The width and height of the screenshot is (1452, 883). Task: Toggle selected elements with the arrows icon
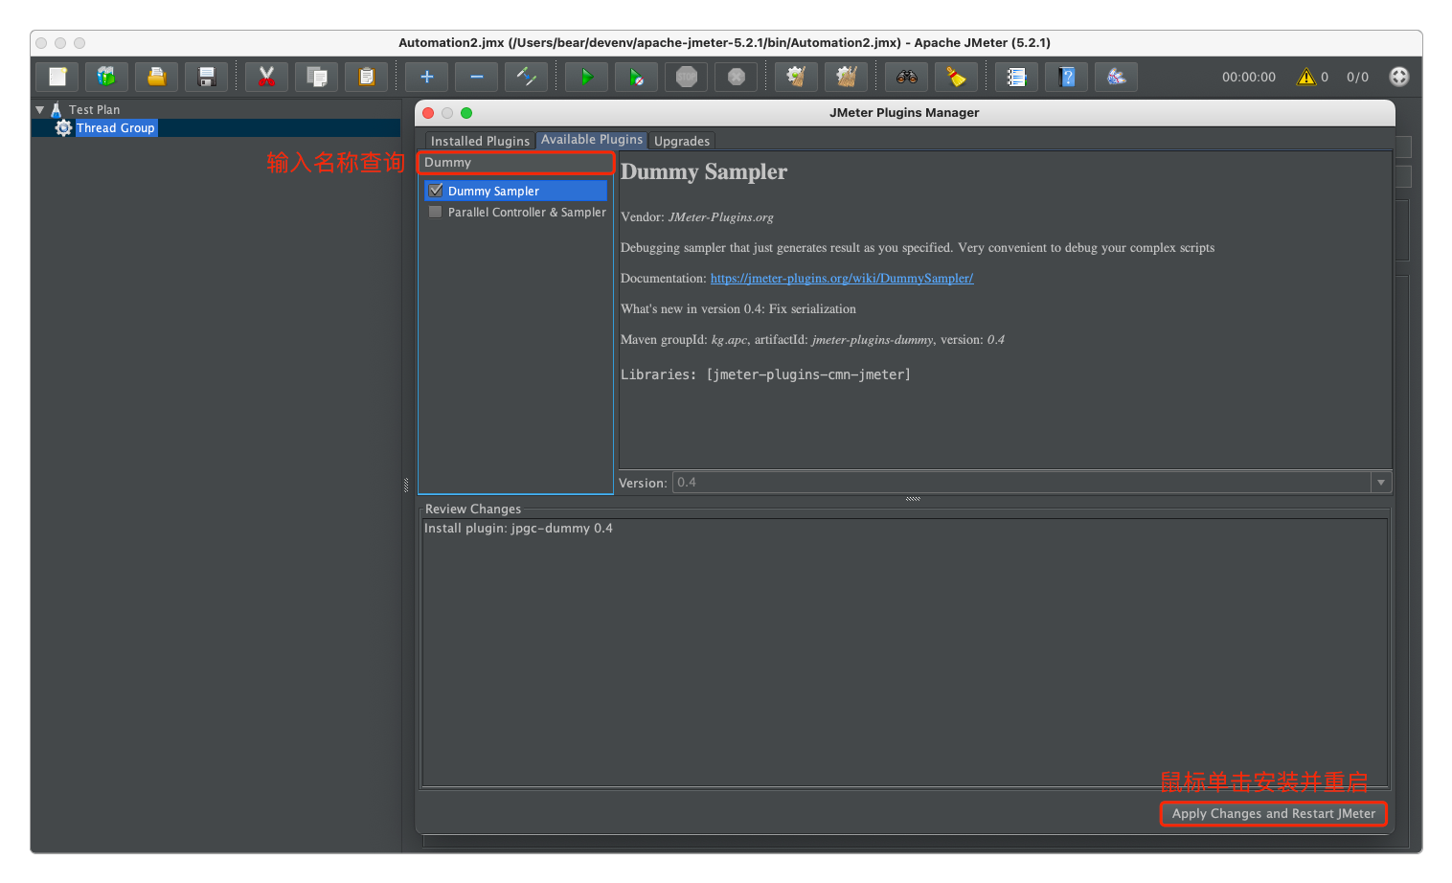(527, 77)
